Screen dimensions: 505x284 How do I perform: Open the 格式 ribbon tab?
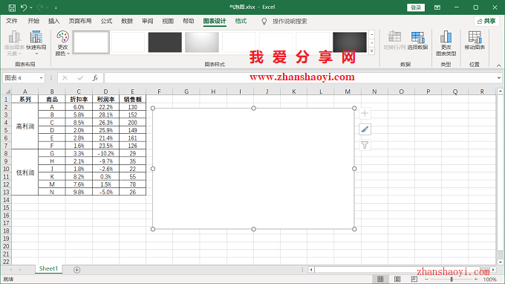click(241, 21)
